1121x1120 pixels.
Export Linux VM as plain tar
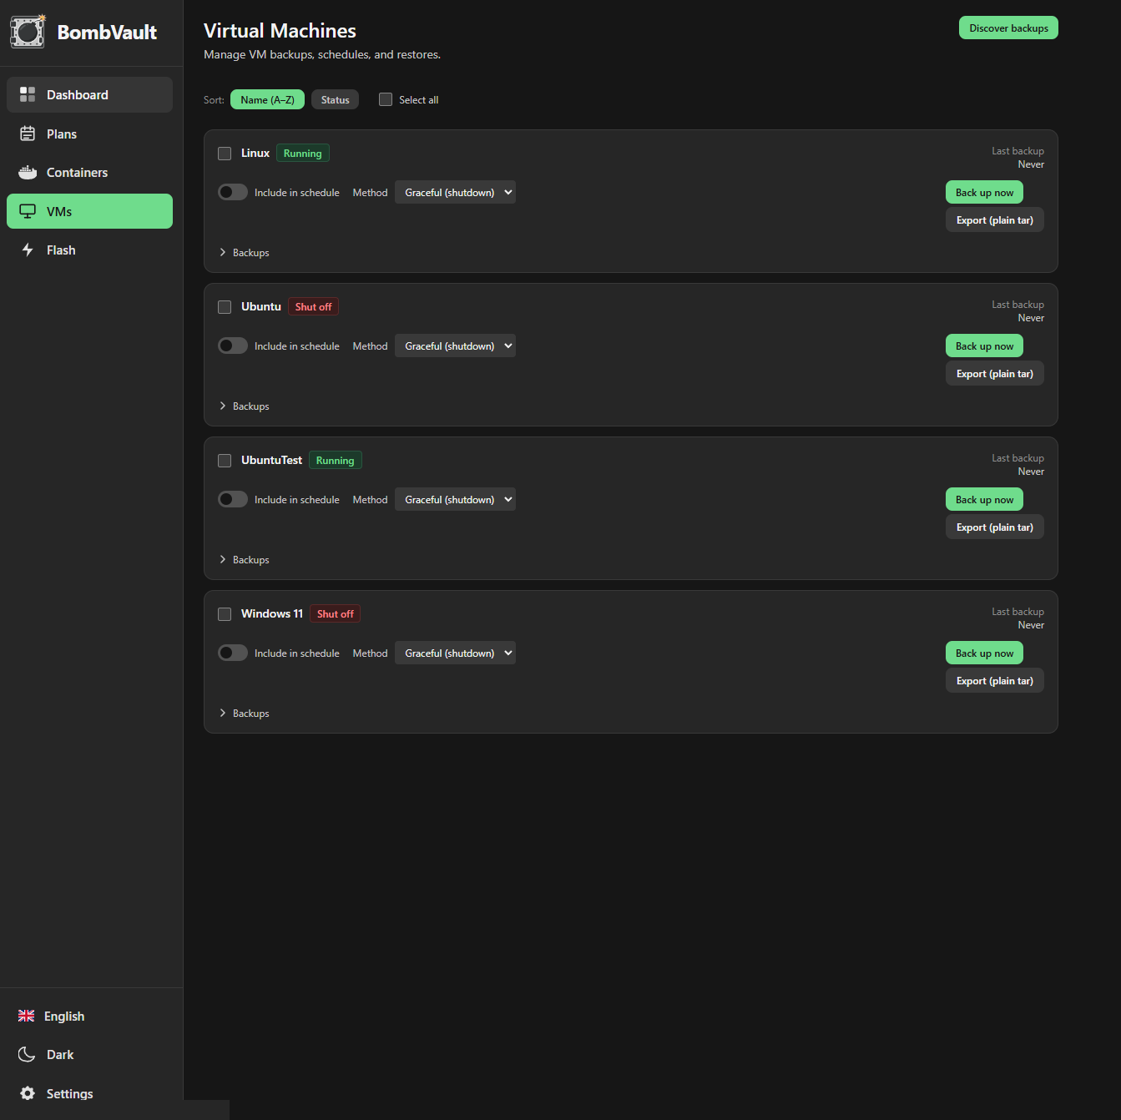click(x=995, y=220)
